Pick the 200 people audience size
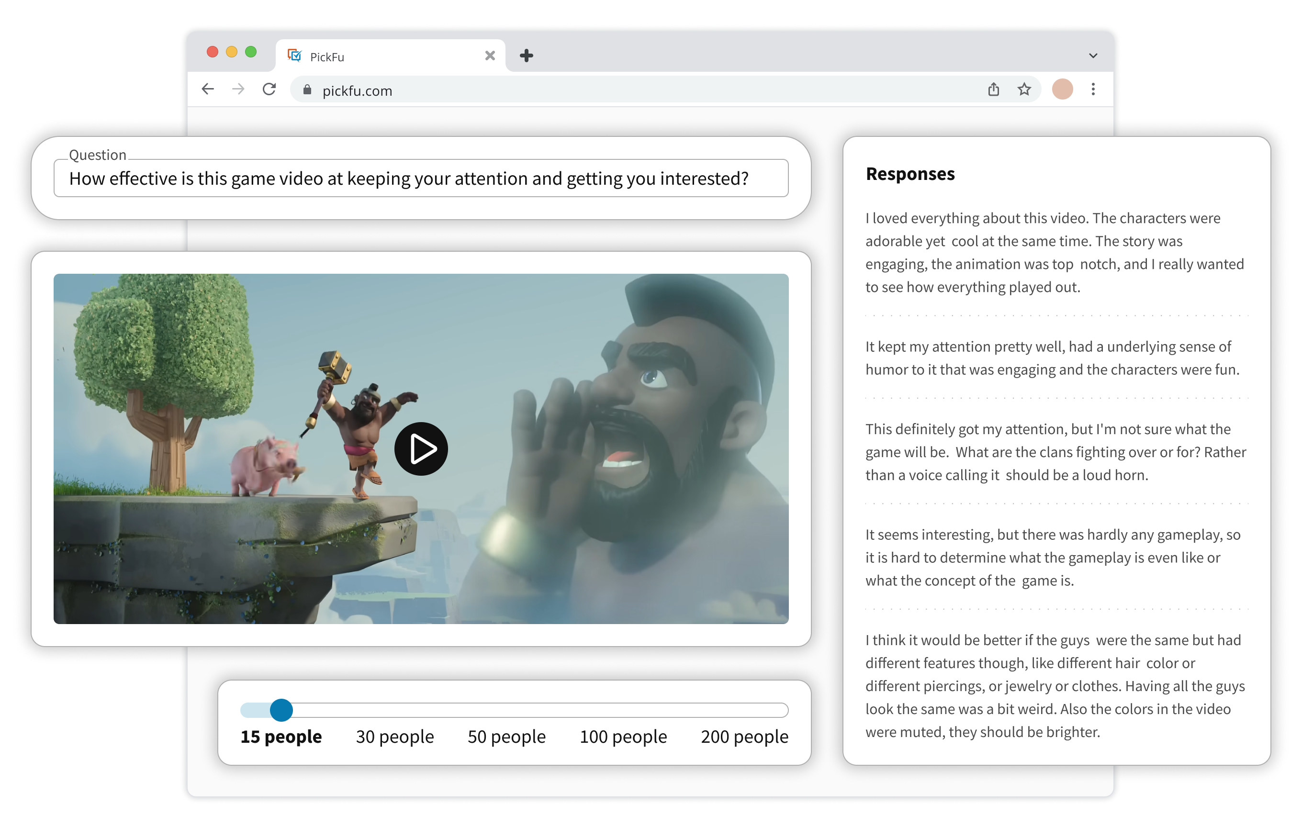 tap(744, 737)
